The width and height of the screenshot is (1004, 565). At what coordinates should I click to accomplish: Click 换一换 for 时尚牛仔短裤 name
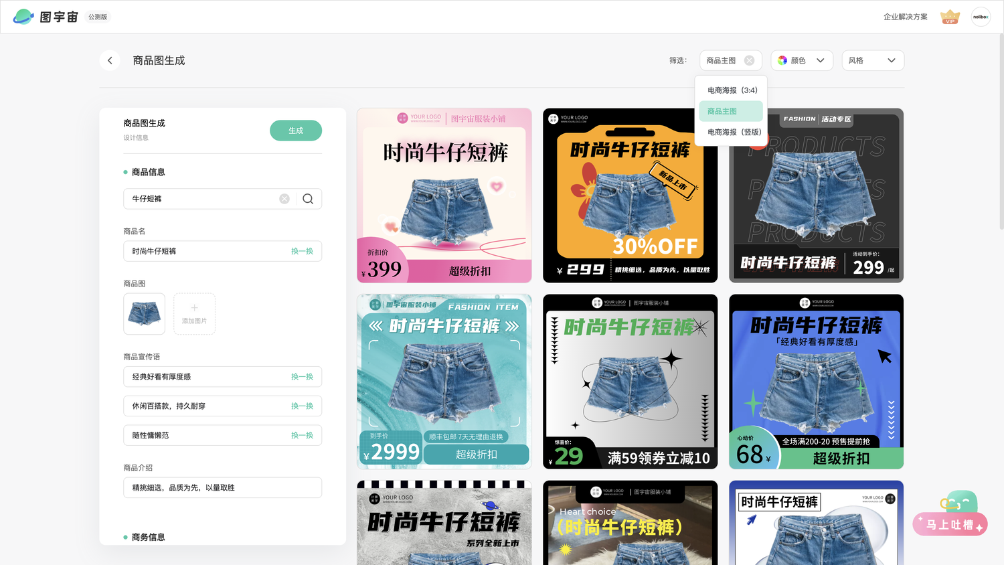point(302,251)
